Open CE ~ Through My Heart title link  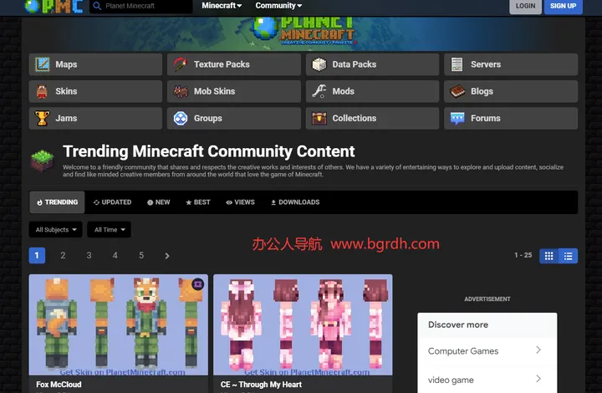click(x=261, y=384)
